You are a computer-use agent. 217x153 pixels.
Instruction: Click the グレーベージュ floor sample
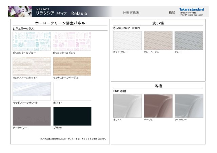(x=158, y=41)
